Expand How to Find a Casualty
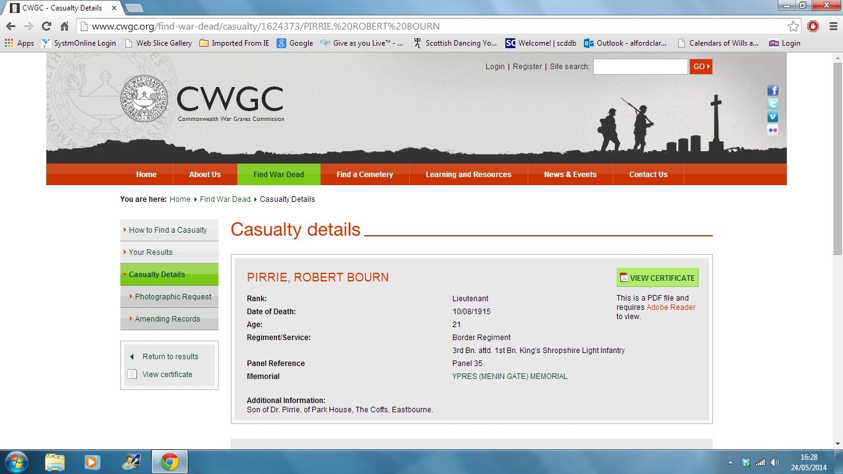Screen dimensions: 843x474 coord(168,230)
